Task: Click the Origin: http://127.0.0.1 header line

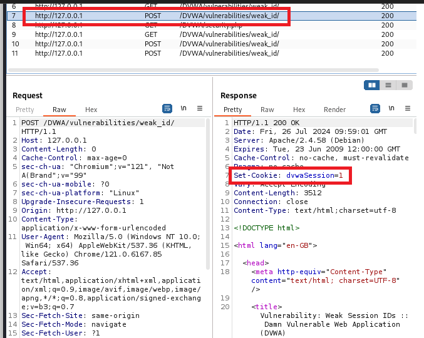Action: pyautogui.click(x=74, y=210)
